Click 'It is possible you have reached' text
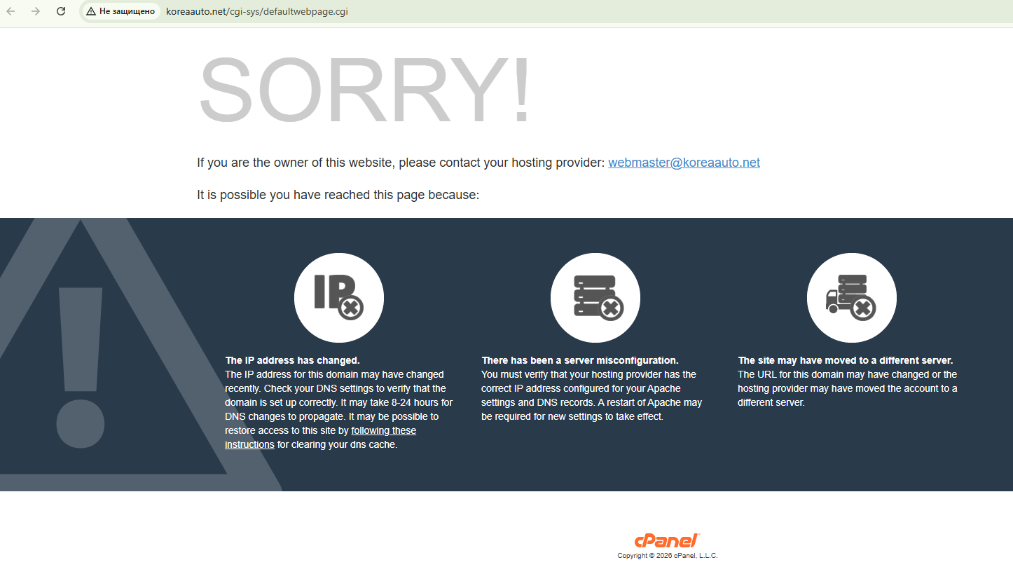Viewport: 1013px width, 581px height. pos(338,195)
